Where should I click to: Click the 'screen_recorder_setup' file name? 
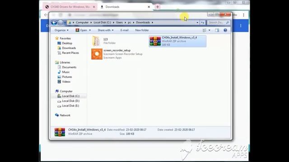(x=117, y=50)
